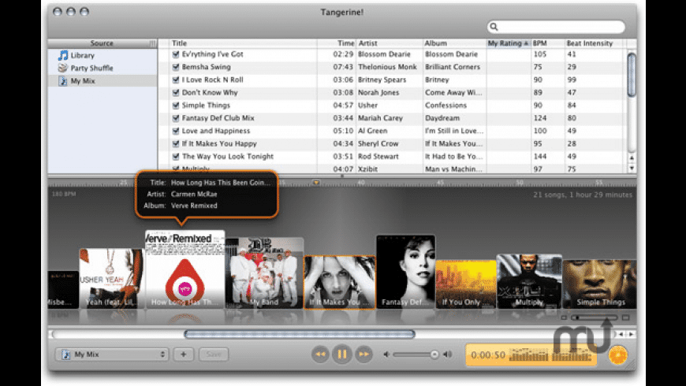Image resolution: width=686 pixels, height=386 pixels.
Task: Adjust the volume slider knob
Action: pyautogui.click(x=434, y=354)
